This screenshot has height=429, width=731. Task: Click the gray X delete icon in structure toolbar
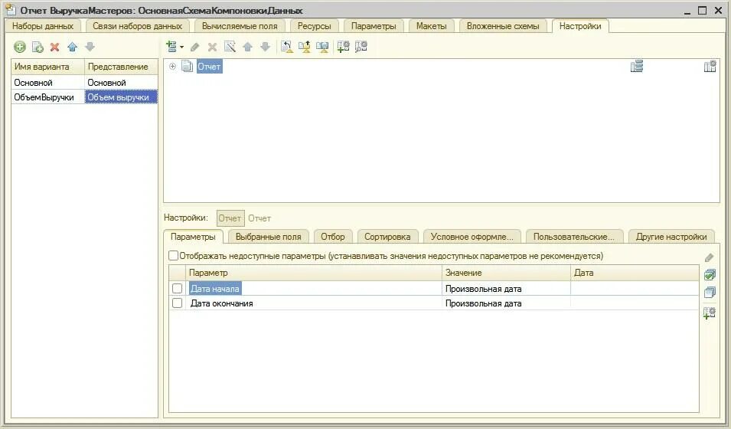point(212,47)
